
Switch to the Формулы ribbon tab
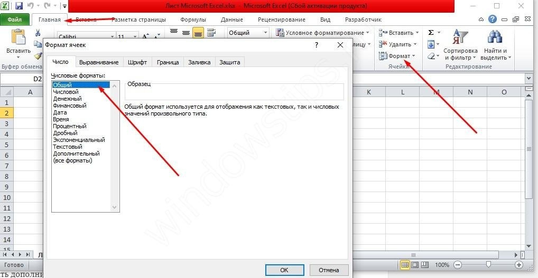pyautogui.click(x=193, y=20)
